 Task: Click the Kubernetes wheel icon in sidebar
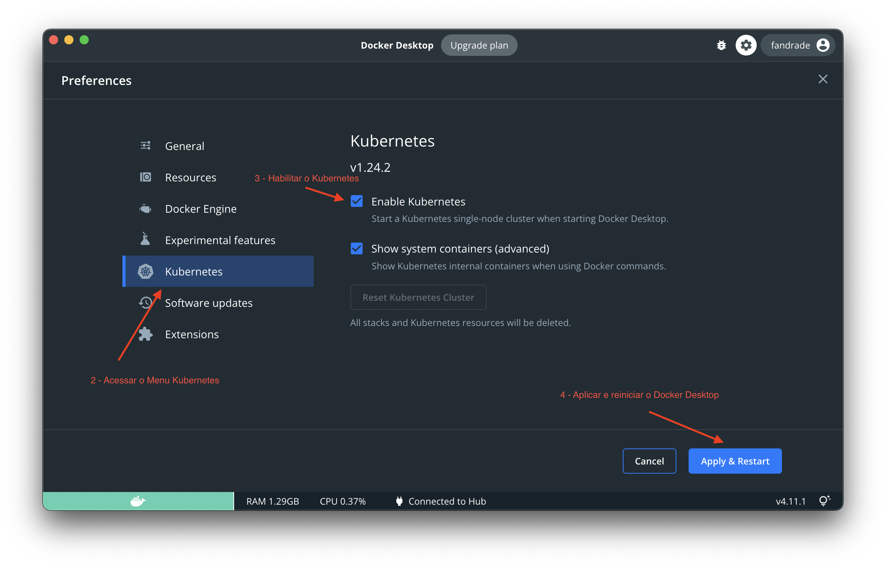pyautogui.click(x=145, y=271)
